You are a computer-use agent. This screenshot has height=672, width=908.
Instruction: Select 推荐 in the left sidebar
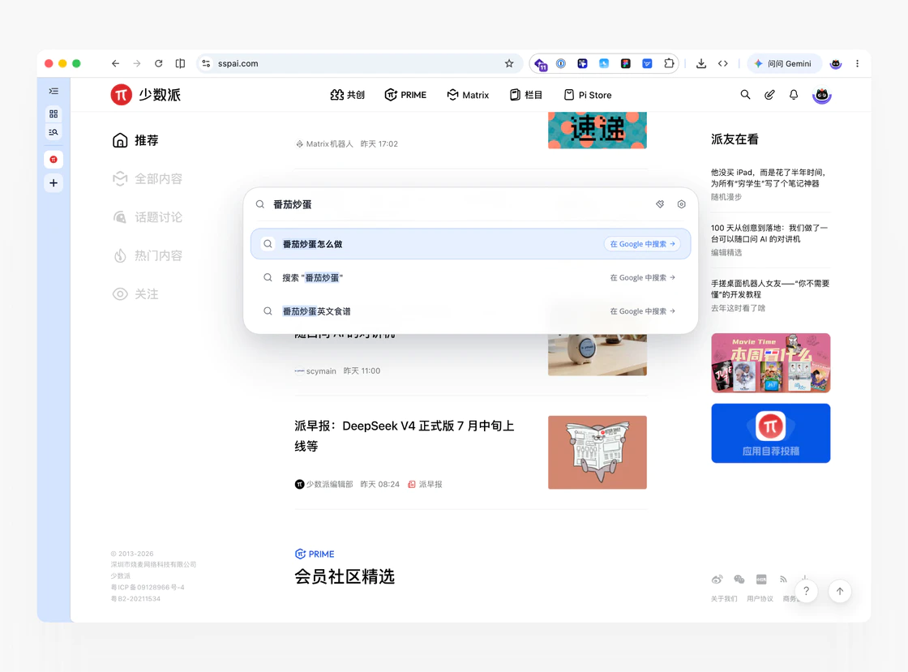pos(135,141)
